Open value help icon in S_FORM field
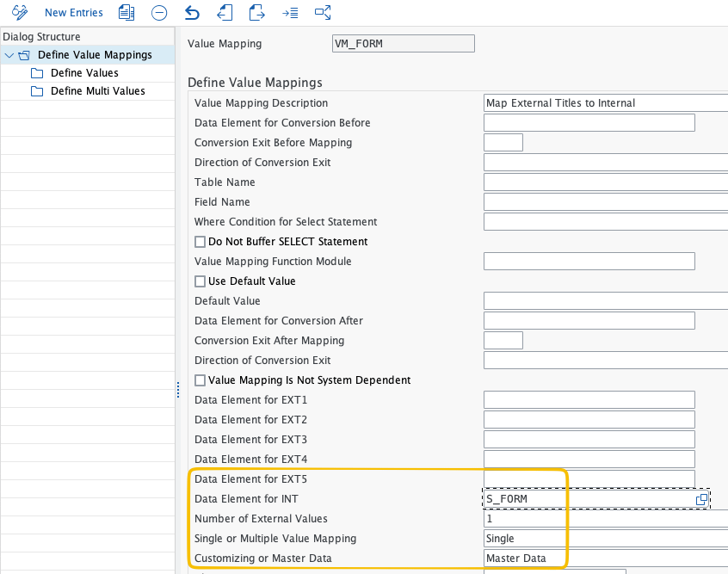Image resolution: width=728 pixels, height=574 pixels. pos(701,499)
